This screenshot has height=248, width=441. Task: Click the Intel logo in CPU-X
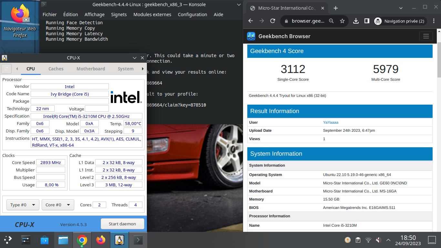click(x=126, y=97)
